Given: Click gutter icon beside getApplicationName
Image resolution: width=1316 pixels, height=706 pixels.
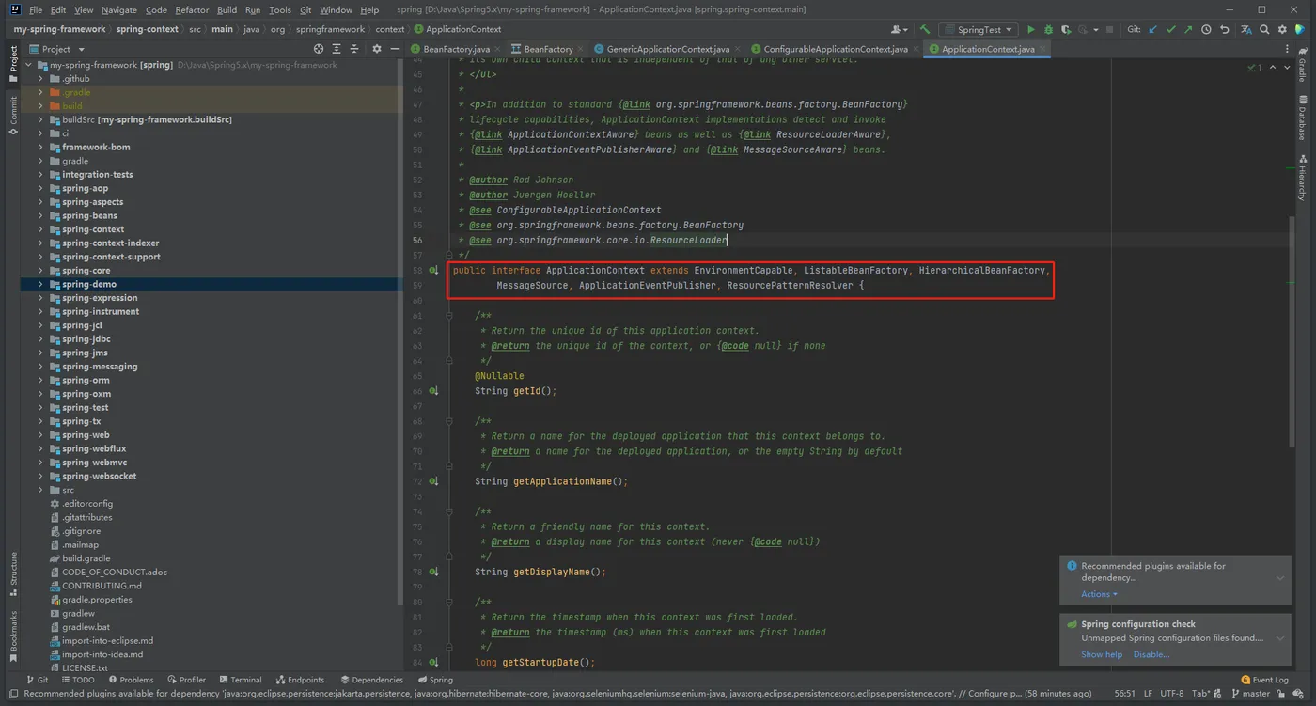Looking at the screenshot, I should pos(433,481).
